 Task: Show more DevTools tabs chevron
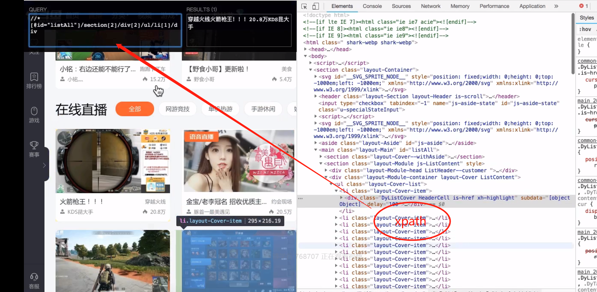pyautogui.click(x=556, y=6)
